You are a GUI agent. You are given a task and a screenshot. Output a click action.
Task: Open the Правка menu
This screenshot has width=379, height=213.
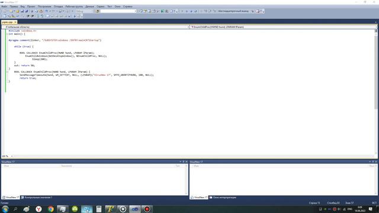pyautogui.click(x=14, y=7)
